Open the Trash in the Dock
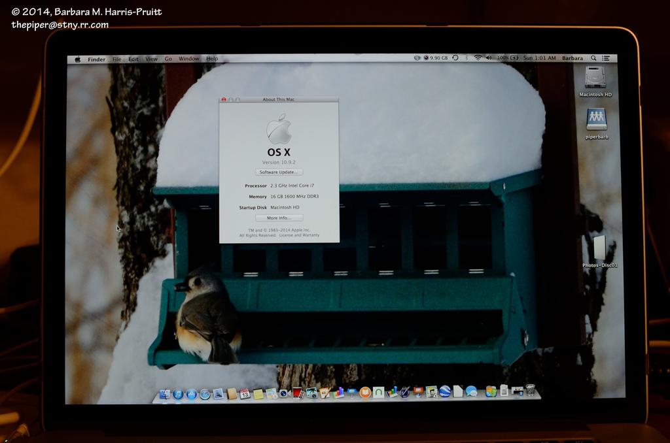The image size is (670, 443). click(x=530, y=391)
